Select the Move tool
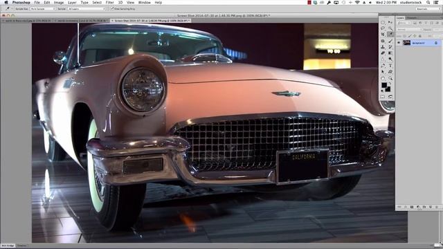443x249 pixels. 390,23
